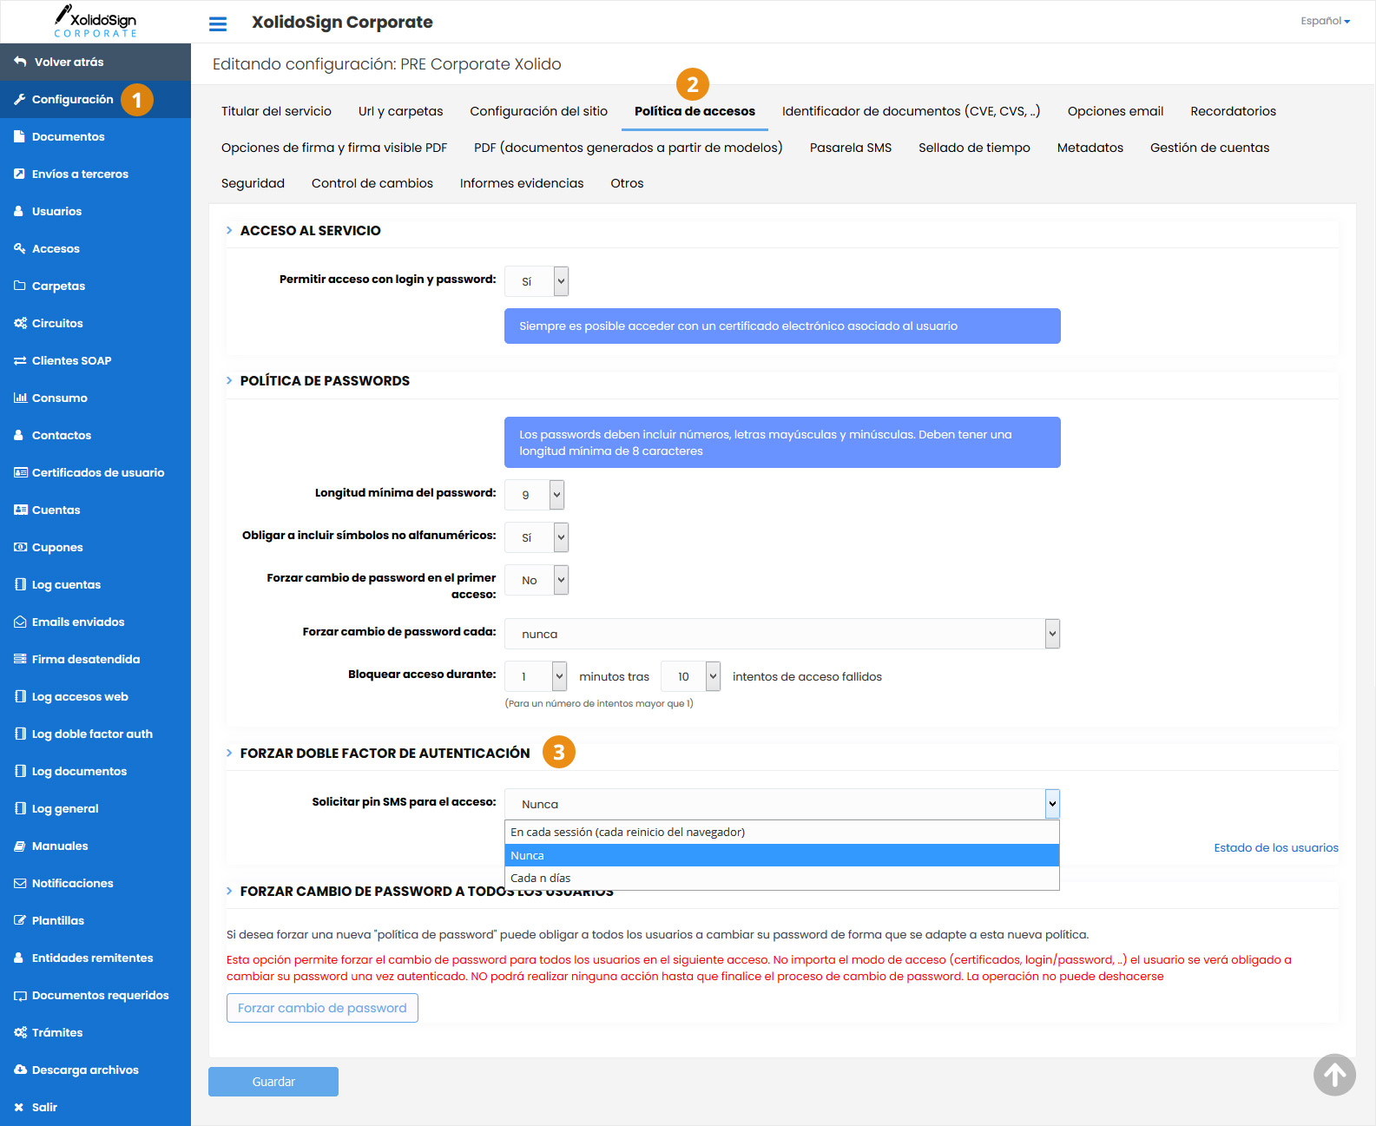Open the Identificador de documentos tab

point(911,111)
